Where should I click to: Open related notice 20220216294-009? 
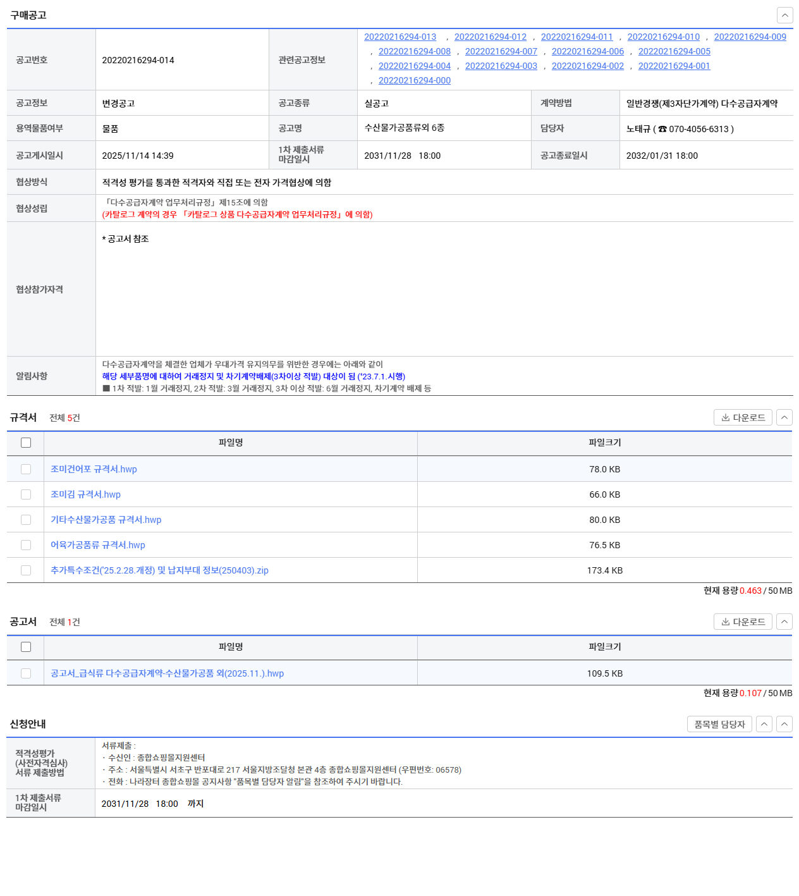tap(750, 37)
